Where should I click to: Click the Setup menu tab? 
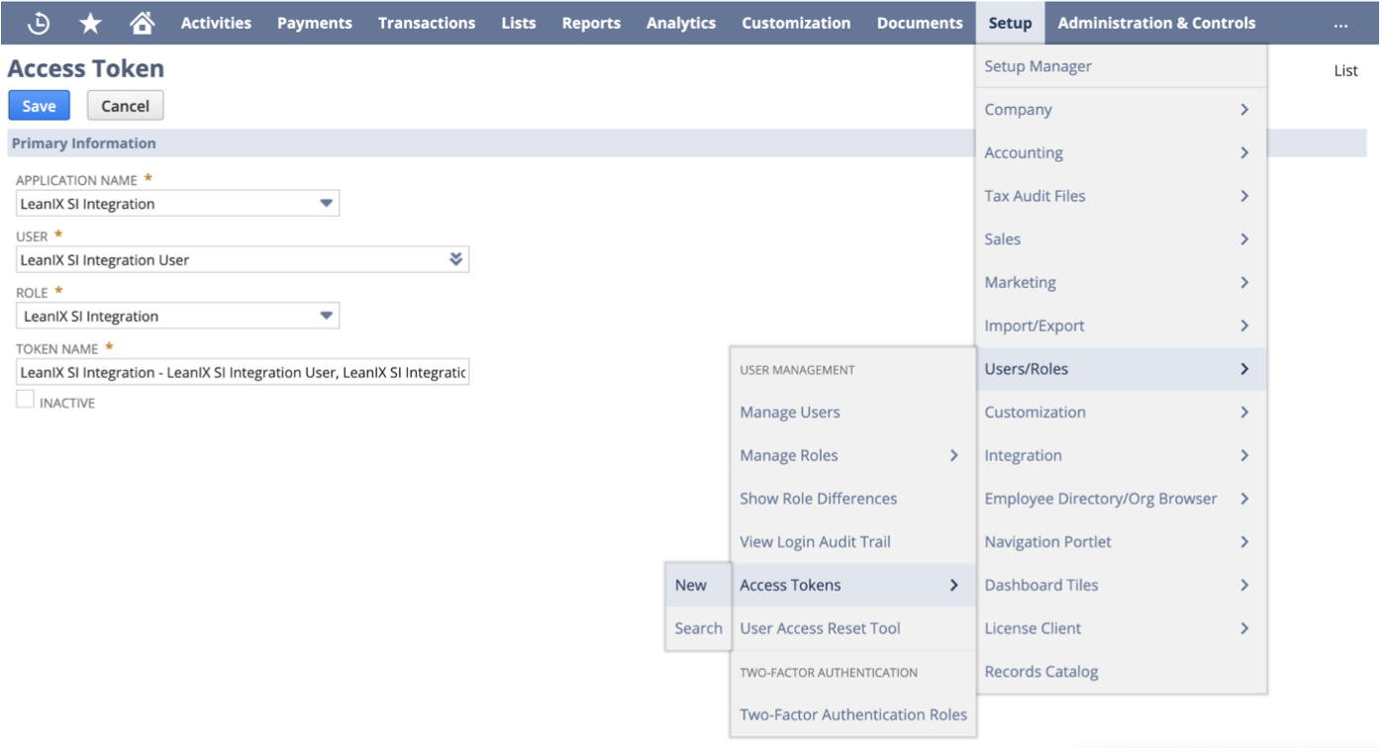1010,23
